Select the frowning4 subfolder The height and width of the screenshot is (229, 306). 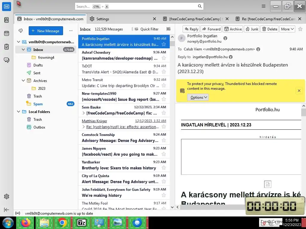pyautogui.click(x=46, y=58)
